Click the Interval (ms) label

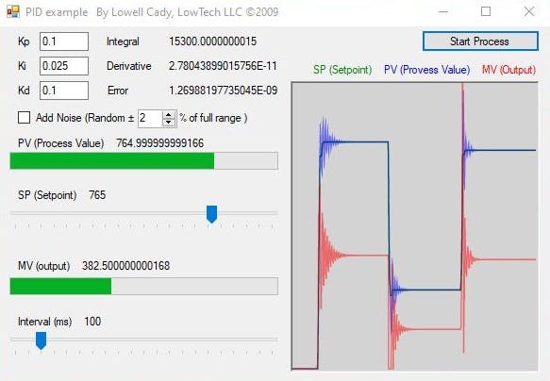pyautogui.click(x=45, y=322)
